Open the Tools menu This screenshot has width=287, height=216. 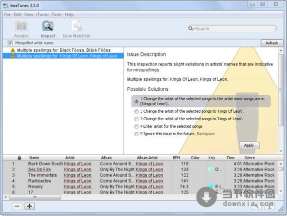point(56,14)
